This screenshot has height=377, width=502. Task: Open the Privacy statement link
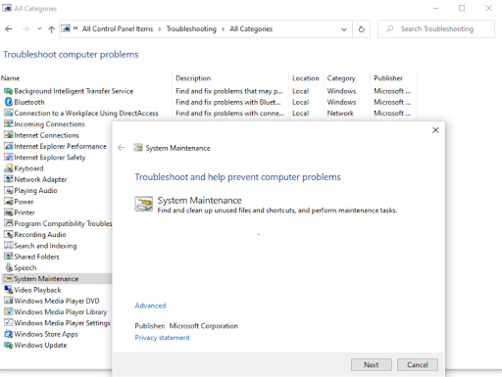click(162, 338)
